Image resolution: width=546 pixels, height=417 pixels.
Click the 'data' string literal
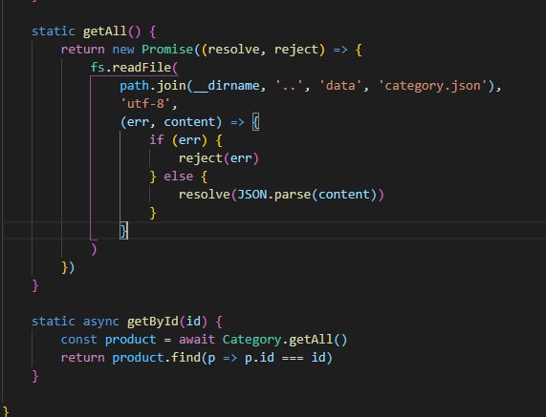340,86
